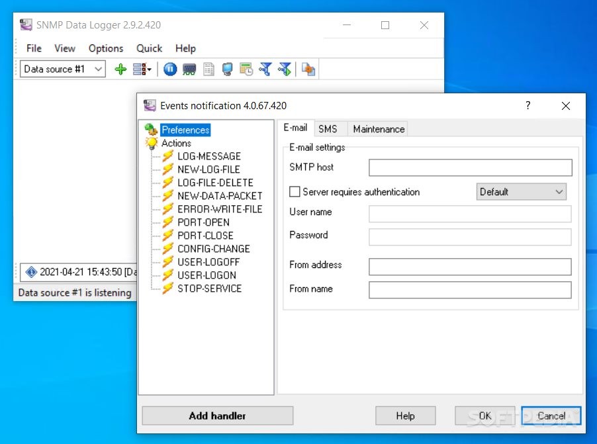Open the File menu
597x444 pixels.
(34, 48)
